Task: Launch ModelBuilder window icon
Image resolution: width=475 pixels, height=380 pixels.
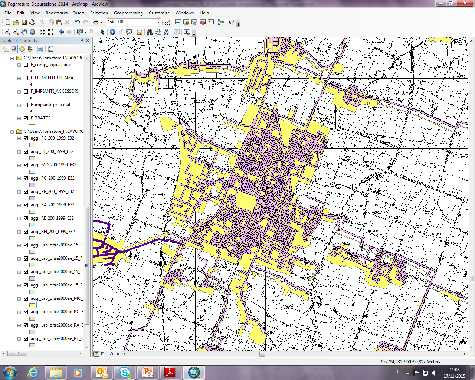Action: (221, 22)
